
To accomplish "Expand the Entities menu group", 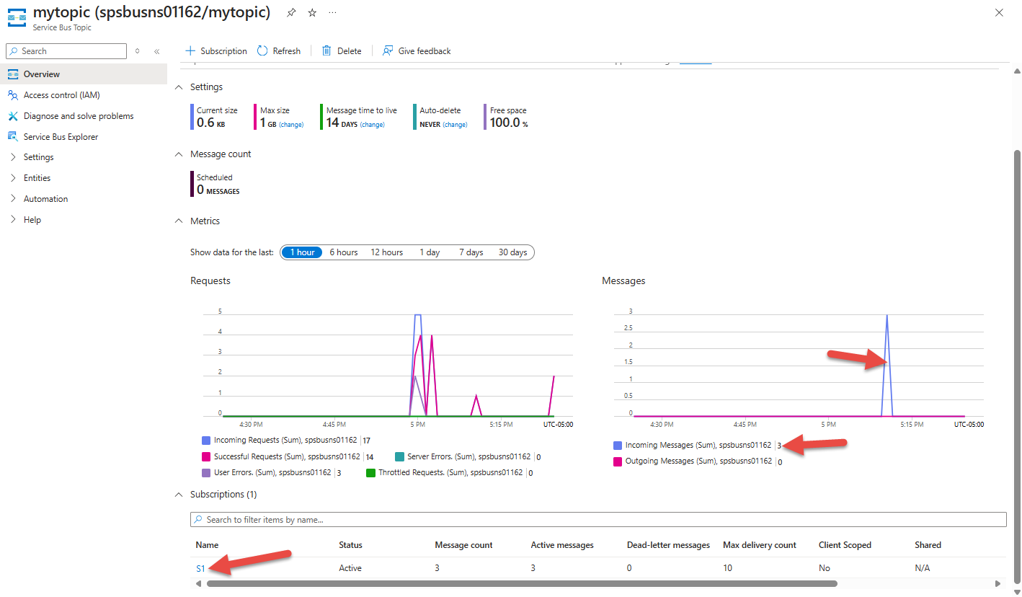I will pyautogui.click(x=13, y=178).
